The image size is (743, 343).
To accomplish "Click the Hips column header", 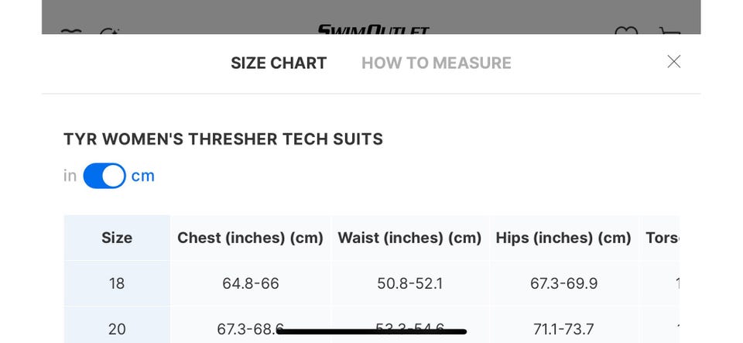I will [x=563, y=238].
